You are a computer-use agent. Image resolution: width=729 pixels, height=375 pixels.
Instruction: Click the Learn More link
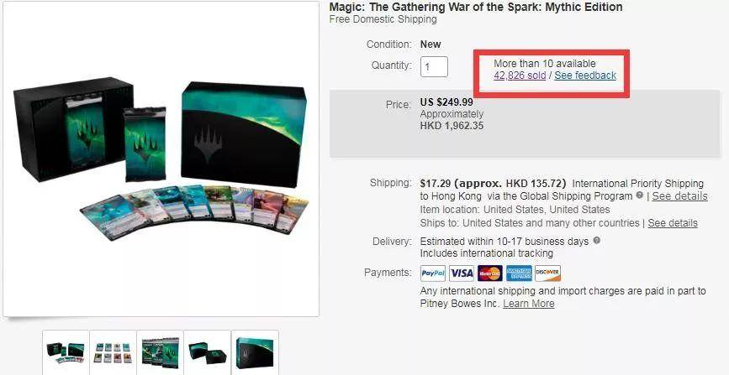(x=529, y=304)
